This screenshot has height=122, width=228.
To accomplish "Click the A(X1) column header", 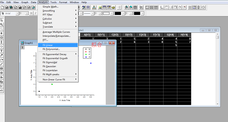I will 87,35.
